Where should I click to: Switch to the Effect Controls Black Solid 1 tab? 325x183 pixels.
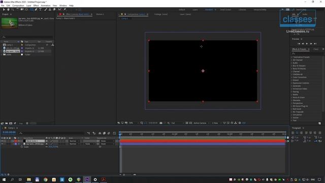click(78, 14)
